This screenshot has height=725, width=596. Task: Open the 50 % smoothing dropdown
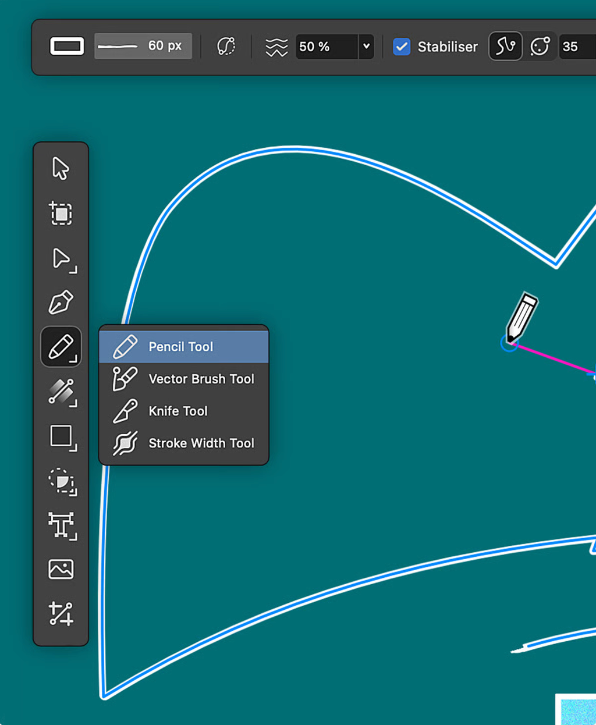click(x=366, y=47)
